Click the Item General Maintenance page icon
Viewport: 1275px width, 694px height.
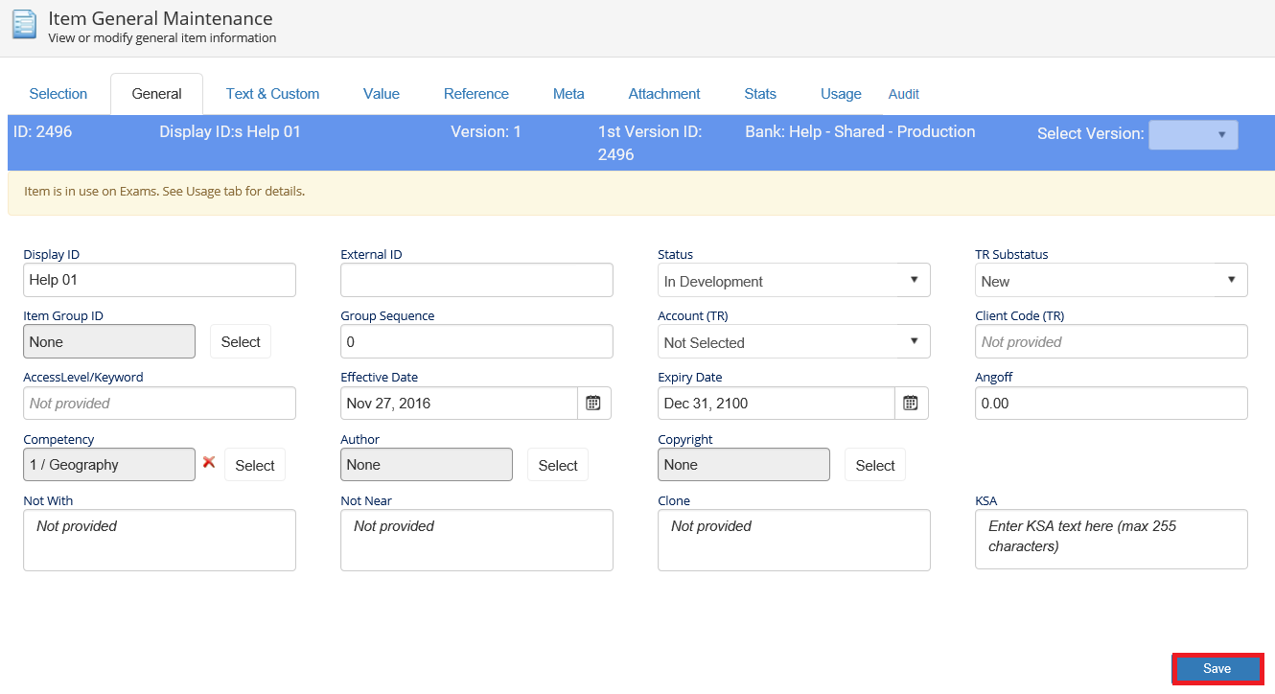pos(24,24)
